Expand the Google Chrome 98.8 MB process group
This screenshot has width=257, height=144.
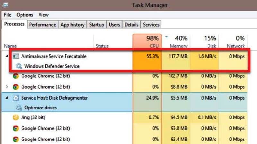(7, 87)
